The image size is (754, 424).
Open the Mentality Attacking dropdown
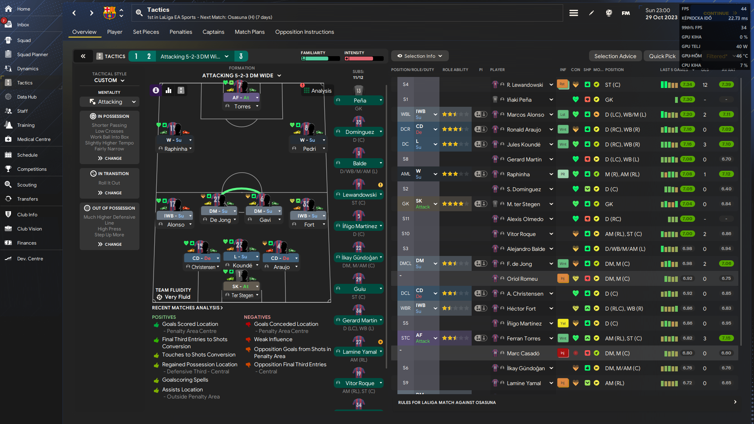click(110, 102)
